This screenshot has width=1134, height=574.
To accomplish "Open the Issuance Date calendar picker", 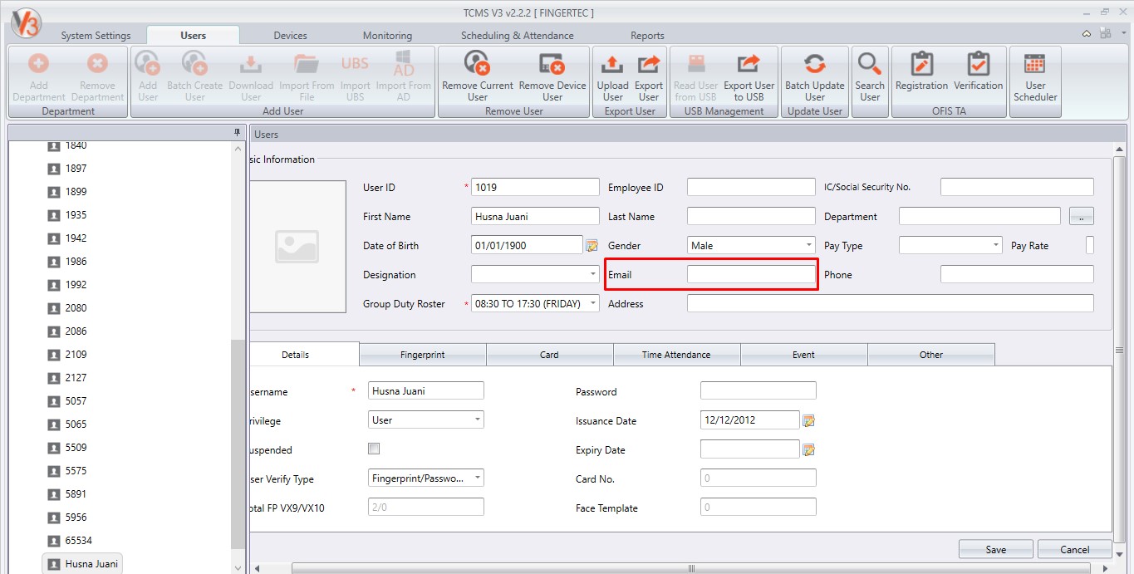I will [808, 420].
